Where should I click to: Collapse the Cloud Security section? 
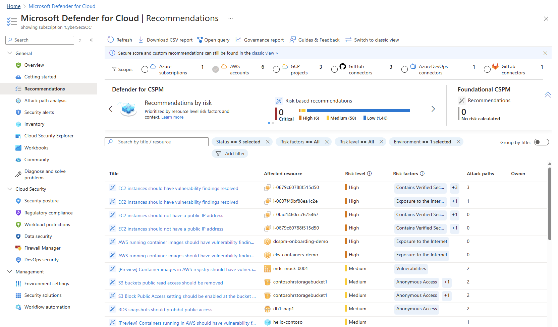[x=10, y=189]
